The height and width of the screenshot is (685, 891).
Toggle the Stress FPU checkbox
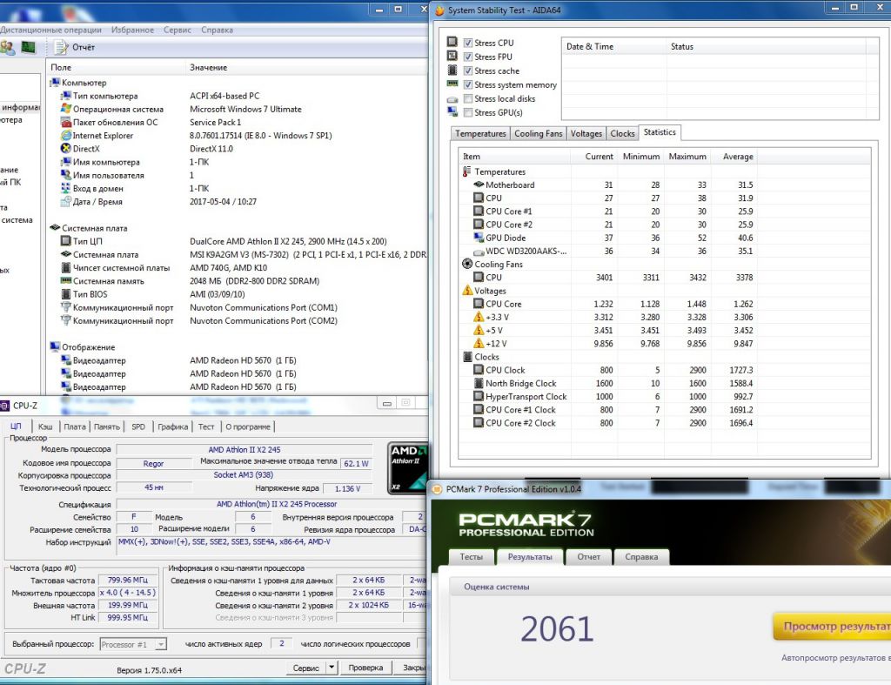(467, 57)
